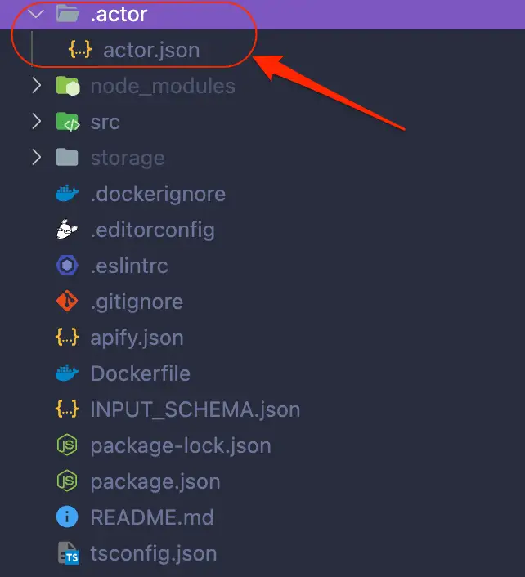
Task: Select the INPUT_SCHEMA.json file
Action: (x=195, y=409)
